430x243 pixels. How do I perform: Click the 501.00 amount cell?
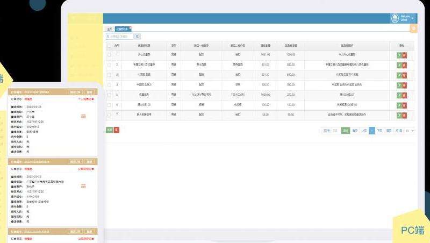pyautogui.click(x=265, y=75)
